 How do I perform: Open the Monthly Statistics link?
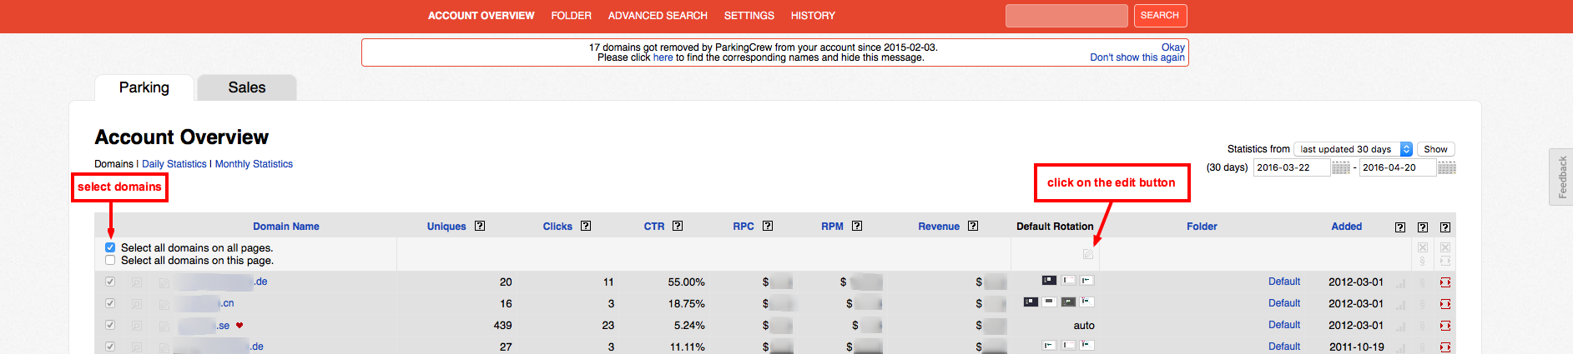[254, 164]
